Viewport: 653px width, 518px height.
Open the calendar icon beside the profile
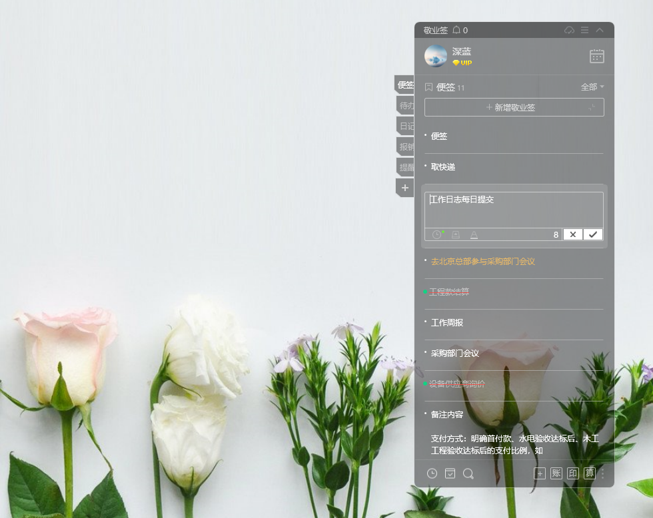596,57
